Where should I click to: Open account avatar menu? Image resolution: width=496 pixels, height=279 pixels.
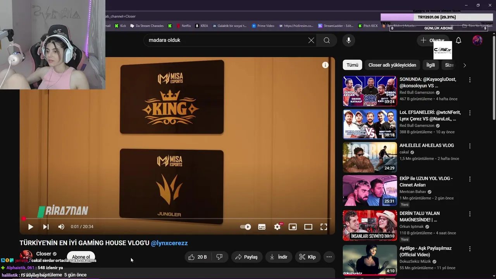pyautogui.click(x=477, y=40)
